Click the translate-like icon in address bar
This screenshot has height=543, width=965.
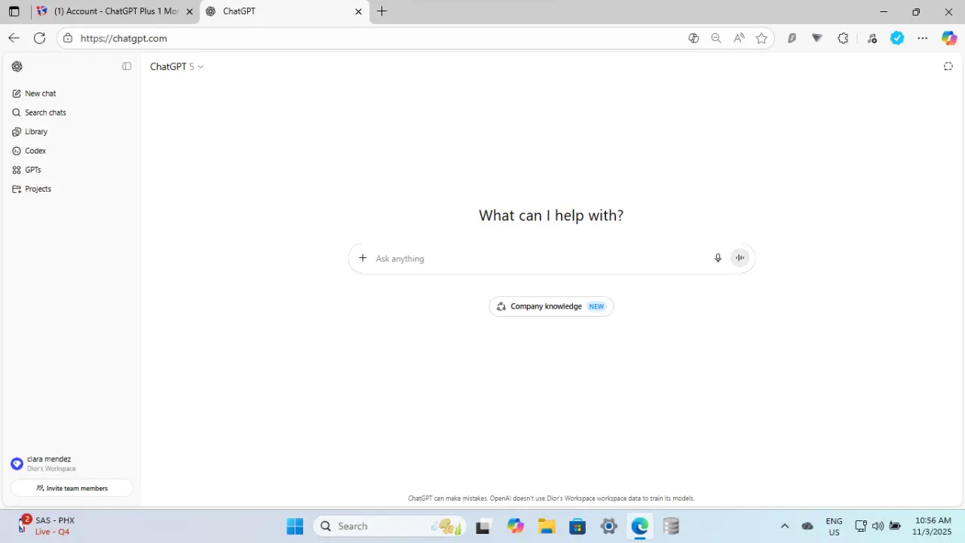point(694,38)
